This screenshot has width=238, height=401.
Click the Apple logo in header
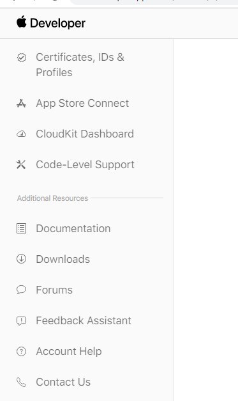[22, 22]
